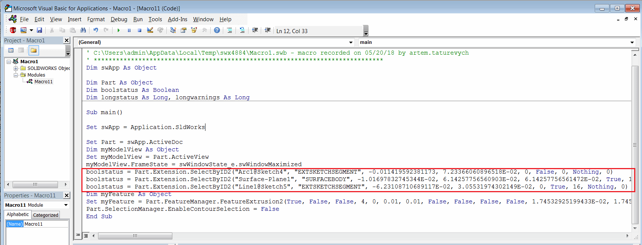
Task: Click the Redo arrow icon
Action: click(106, 30)
